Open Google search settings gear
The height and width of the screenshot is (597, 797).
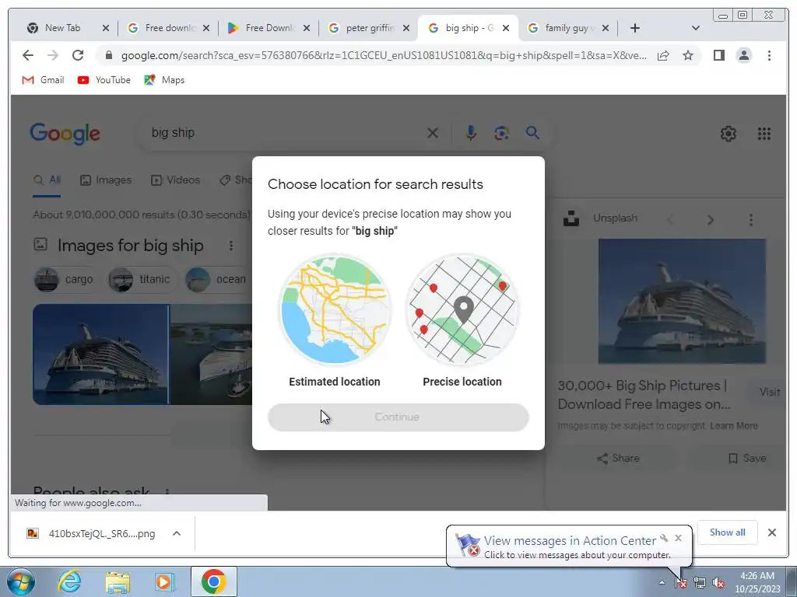(x=729, y=134)
